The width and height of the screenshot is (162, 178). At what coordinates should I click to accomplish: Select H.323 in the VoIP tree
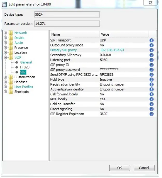(x=25, y=67)
